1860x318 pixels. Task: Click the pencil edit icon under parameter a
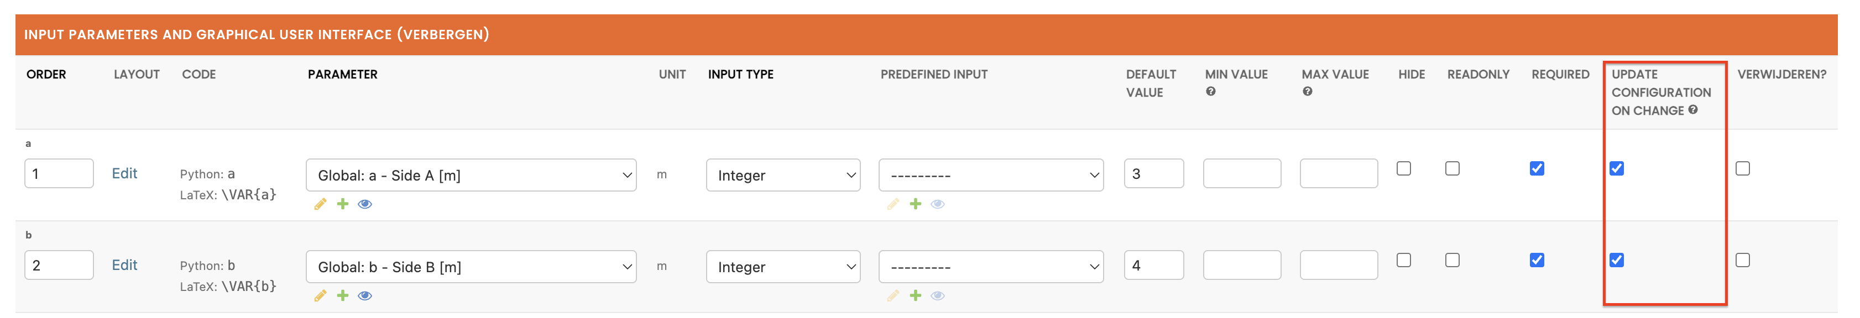[x=320, y=204]
